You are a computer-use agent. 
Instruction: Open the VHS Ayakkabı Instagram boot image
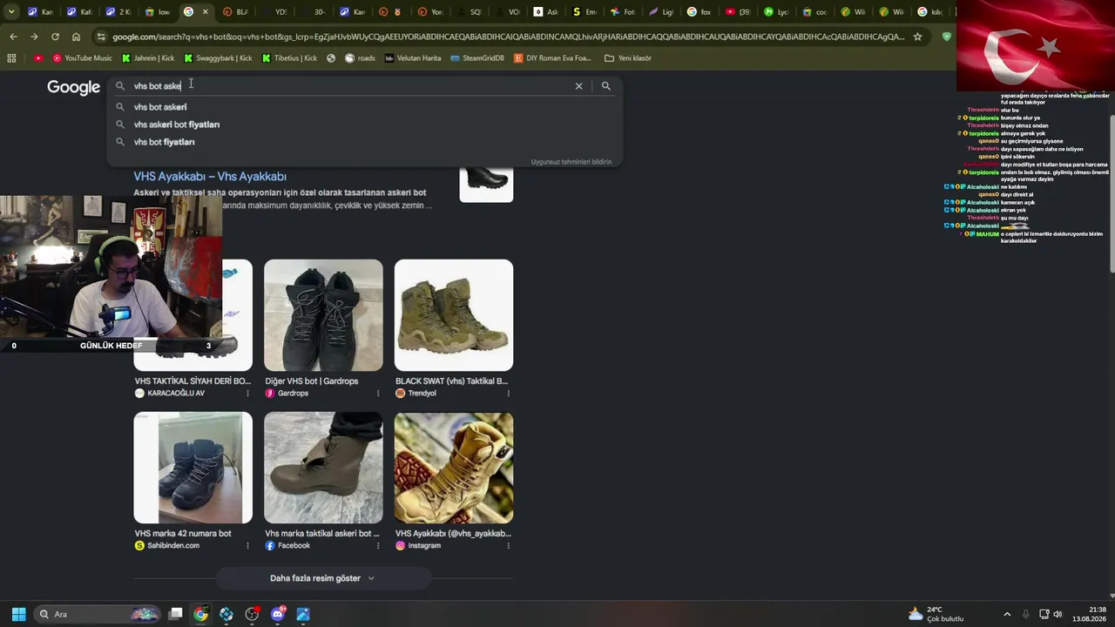pos(454,468)
